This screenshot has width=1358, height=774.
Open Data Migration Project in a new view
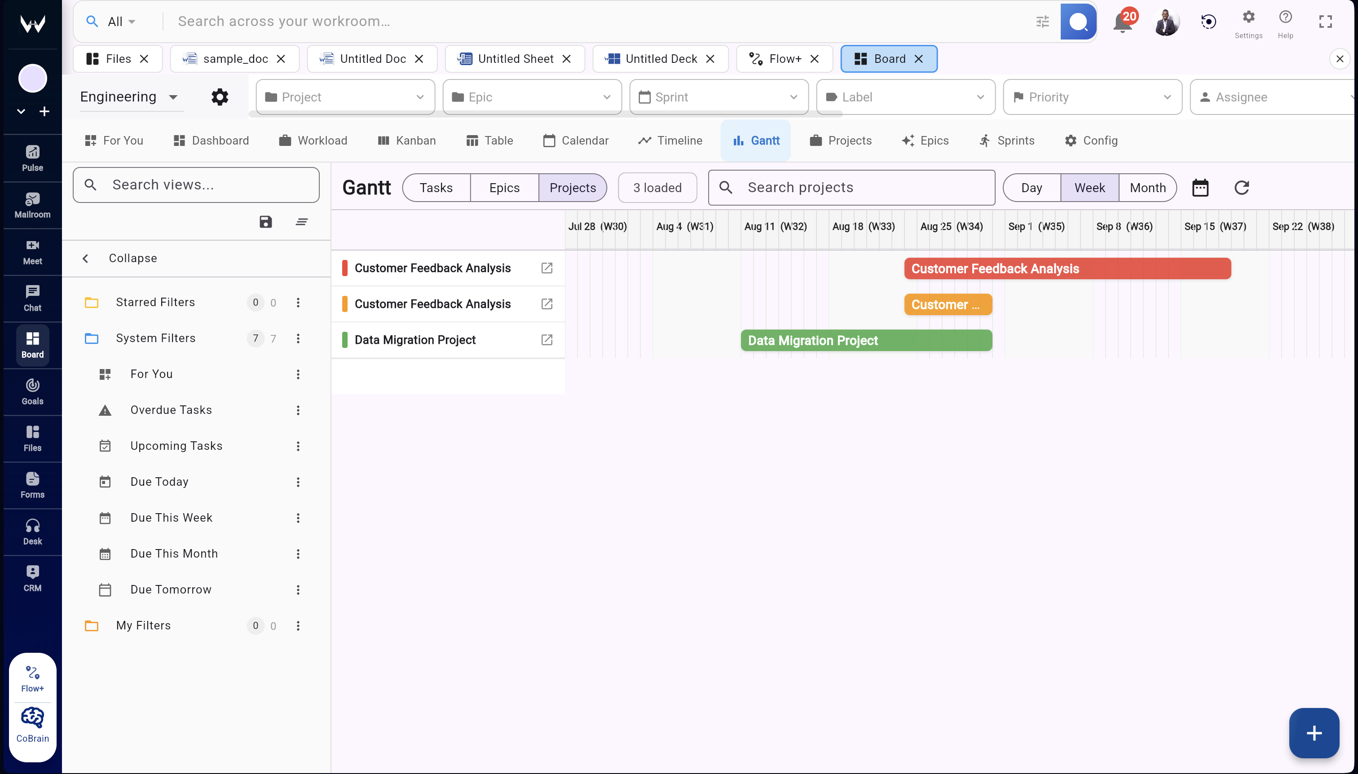point(547,340)
